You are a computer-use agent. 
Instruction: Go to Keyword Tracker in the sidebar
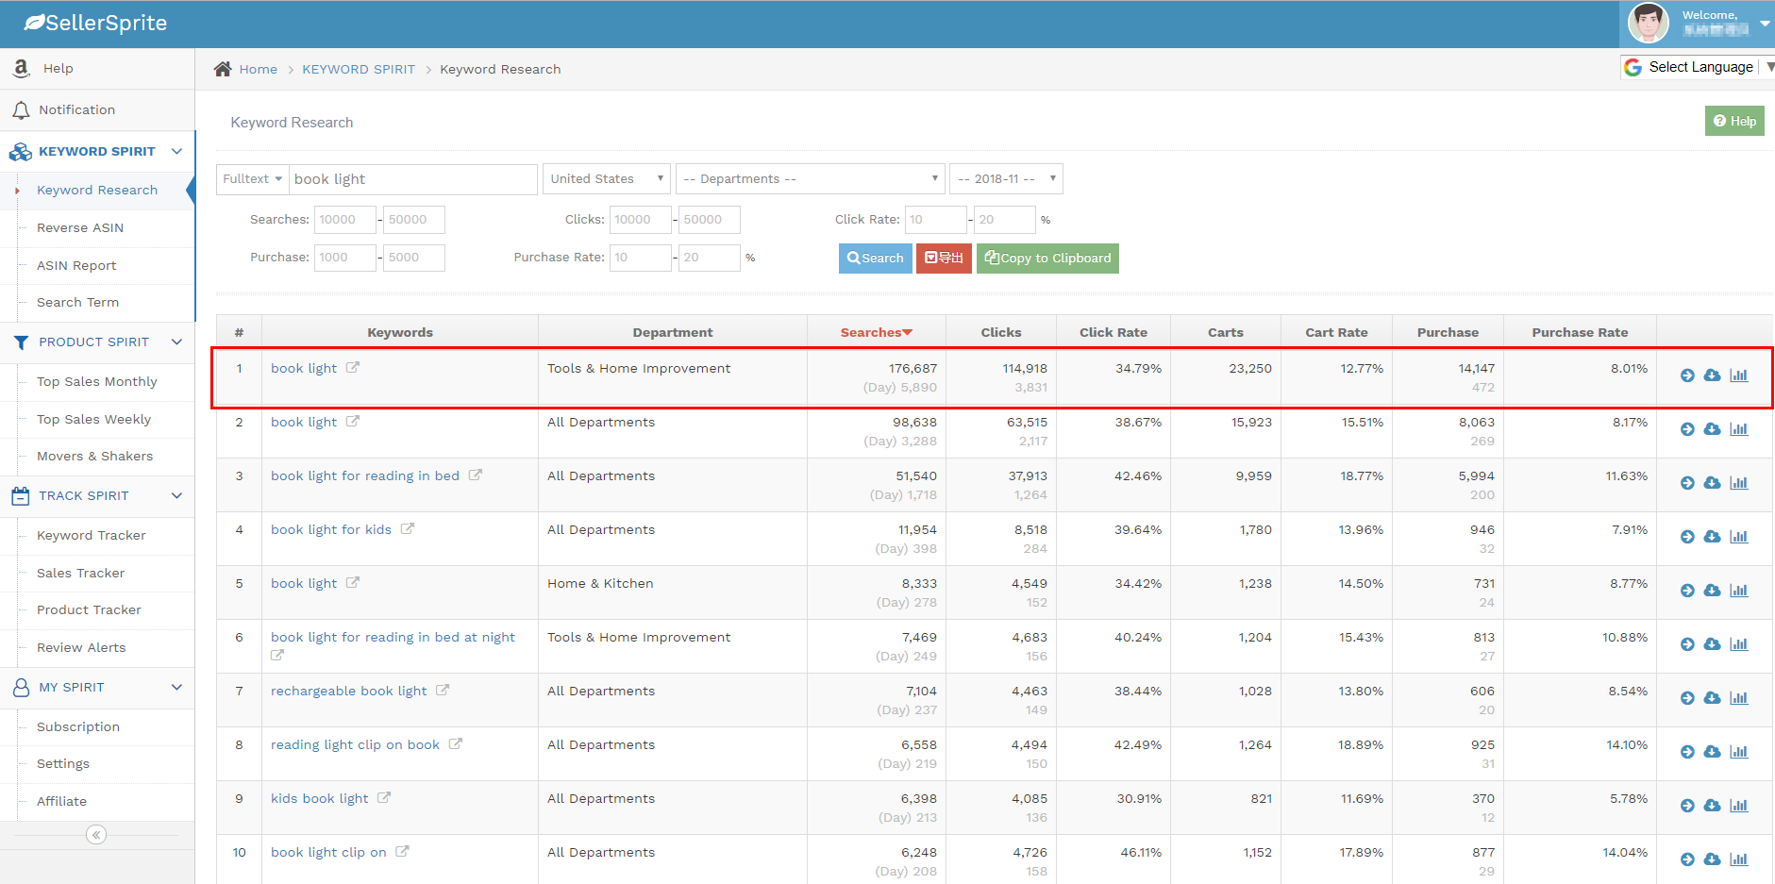(92, 536)
